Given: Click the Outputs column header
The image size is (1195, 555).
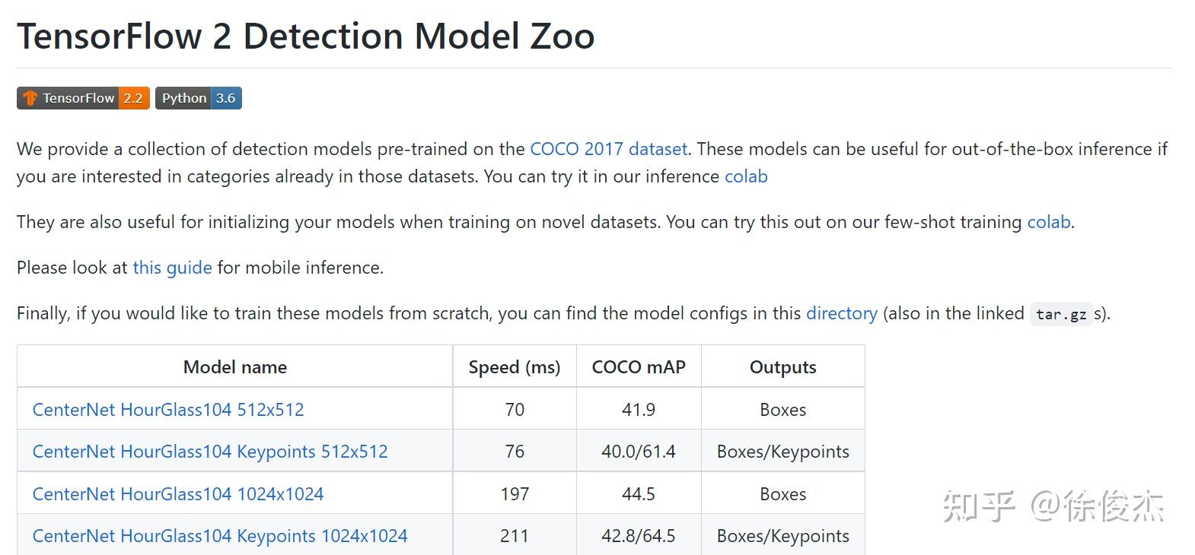Looking at the screenshot, I should (782, 367).
